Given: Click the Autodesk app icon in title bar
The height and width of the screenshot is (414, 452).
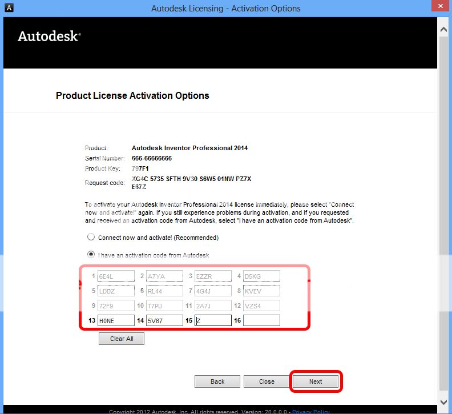Looking at the screenshot, I should click(9, 8).
